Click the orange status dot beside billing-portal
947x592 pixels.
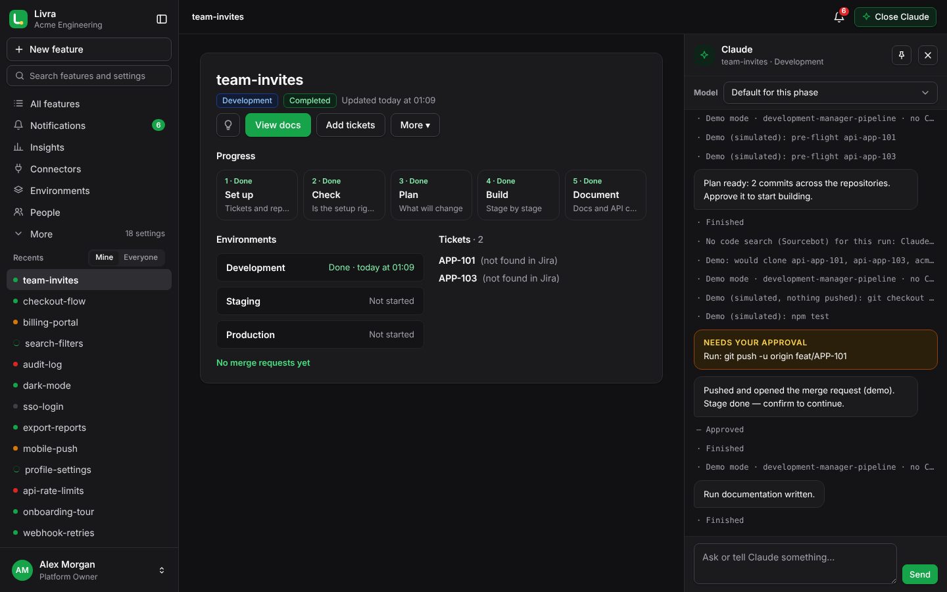tap(15, 322)
